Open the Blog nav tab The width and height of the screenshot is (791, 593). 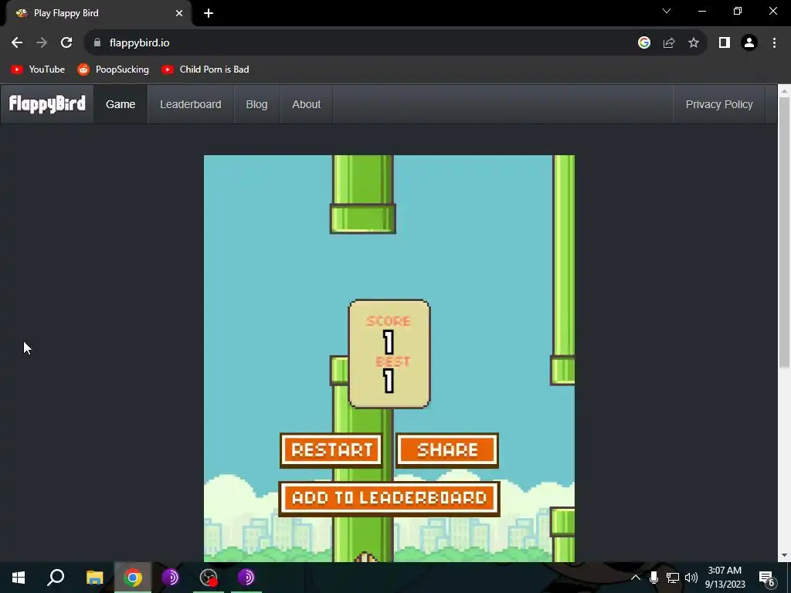click(x=256, y=104)
